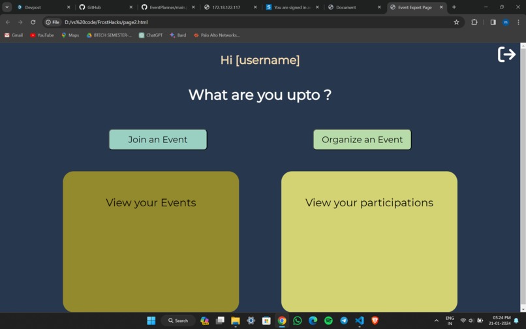Close the Devpost tab
The image size is (526, 329).
click(69, 7)
